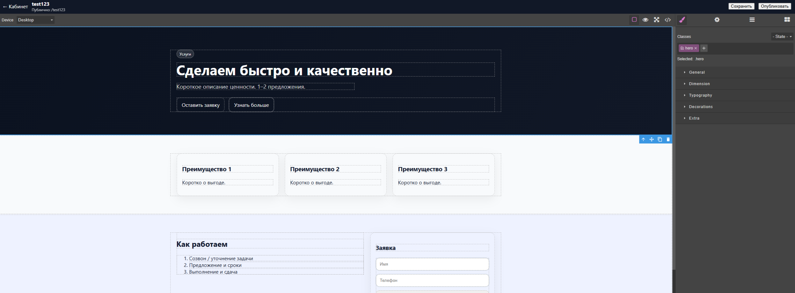
Task: Select parent element with the arrow-up icon
Action: pos(643,139)
